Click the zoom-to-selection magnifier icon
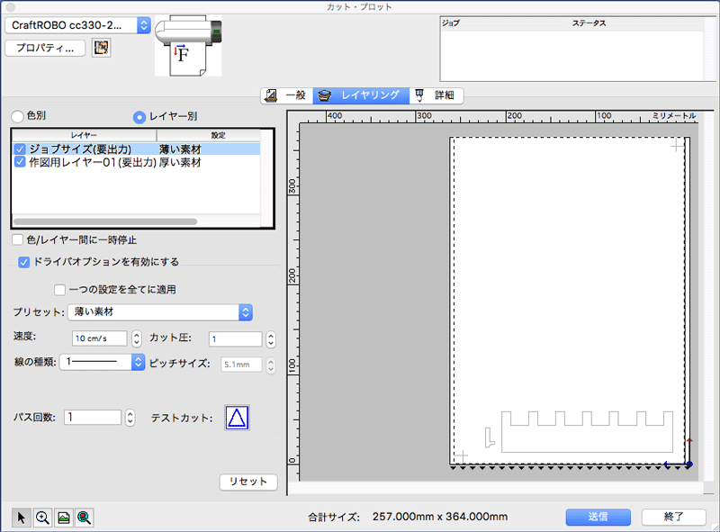 pyautogui.click(x=84, y=518)
